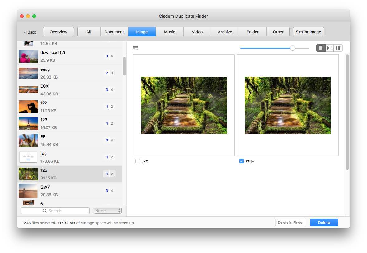Select the eeqg file row
This screenshot has height=253, width=367.
pos(70,73)
